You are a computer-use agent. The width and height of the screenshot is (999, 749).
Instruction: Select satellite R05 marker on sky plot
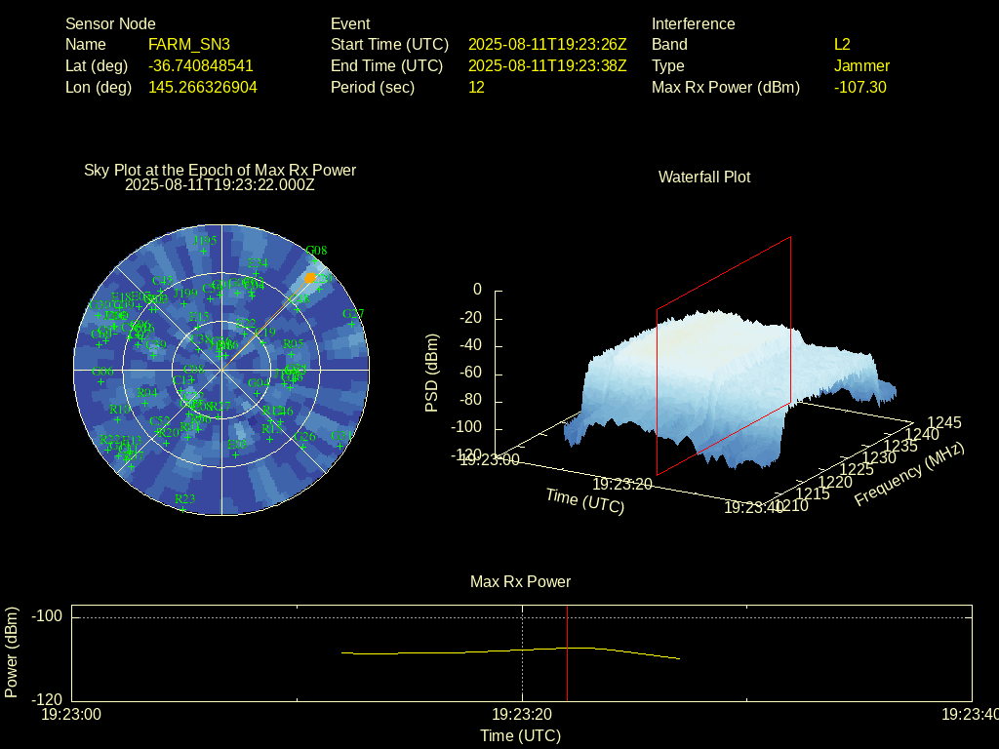[293, 355]
